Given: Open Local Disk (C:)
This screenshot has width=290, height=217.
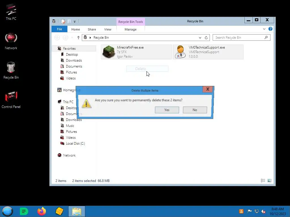Looking at the screenshot, I should coord(75,143).
